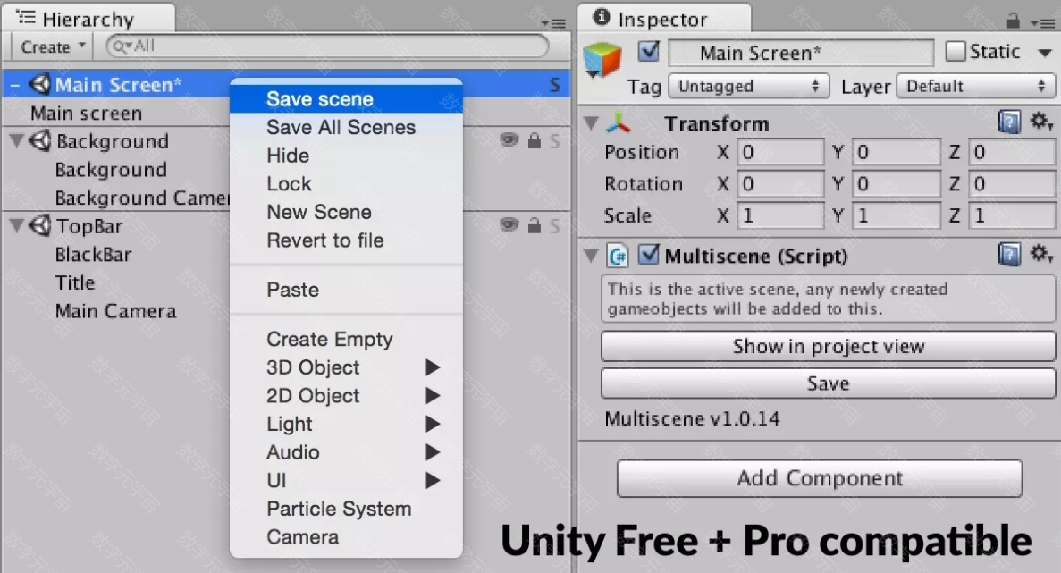Click the GameObject cube icon in Inspector
1061x573 pixels.
[x=602, y=60]
